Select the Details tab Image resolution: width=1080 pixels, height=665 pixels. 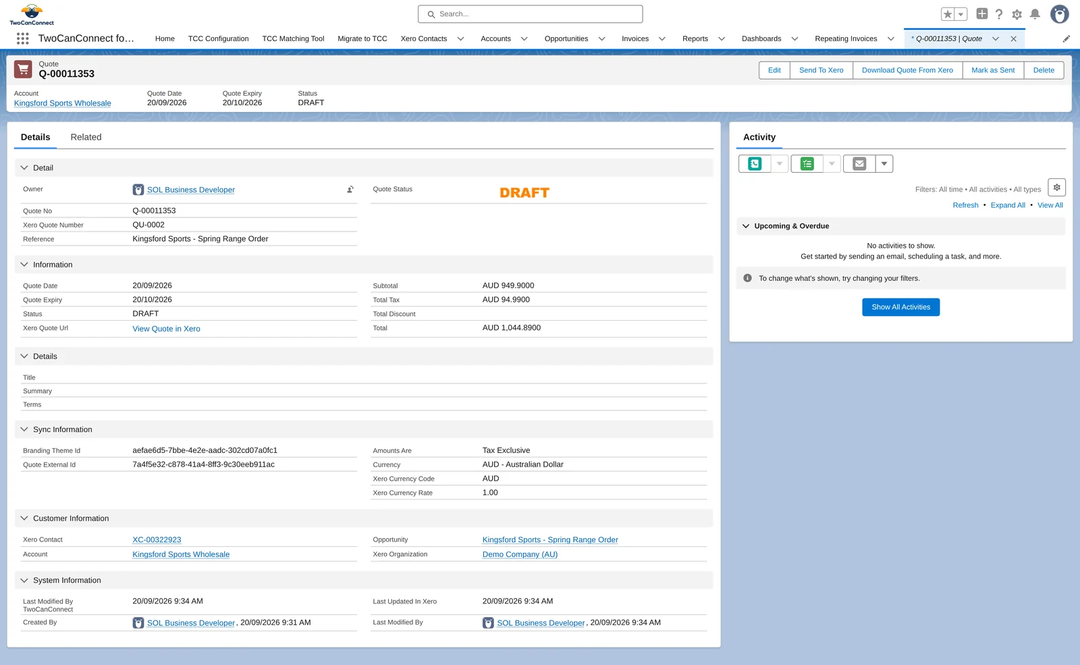35,137
